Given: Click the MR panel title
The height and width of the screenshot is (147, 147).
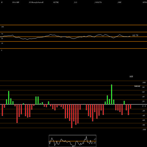Looking at the screenshot, I should [x=131, y=76].
